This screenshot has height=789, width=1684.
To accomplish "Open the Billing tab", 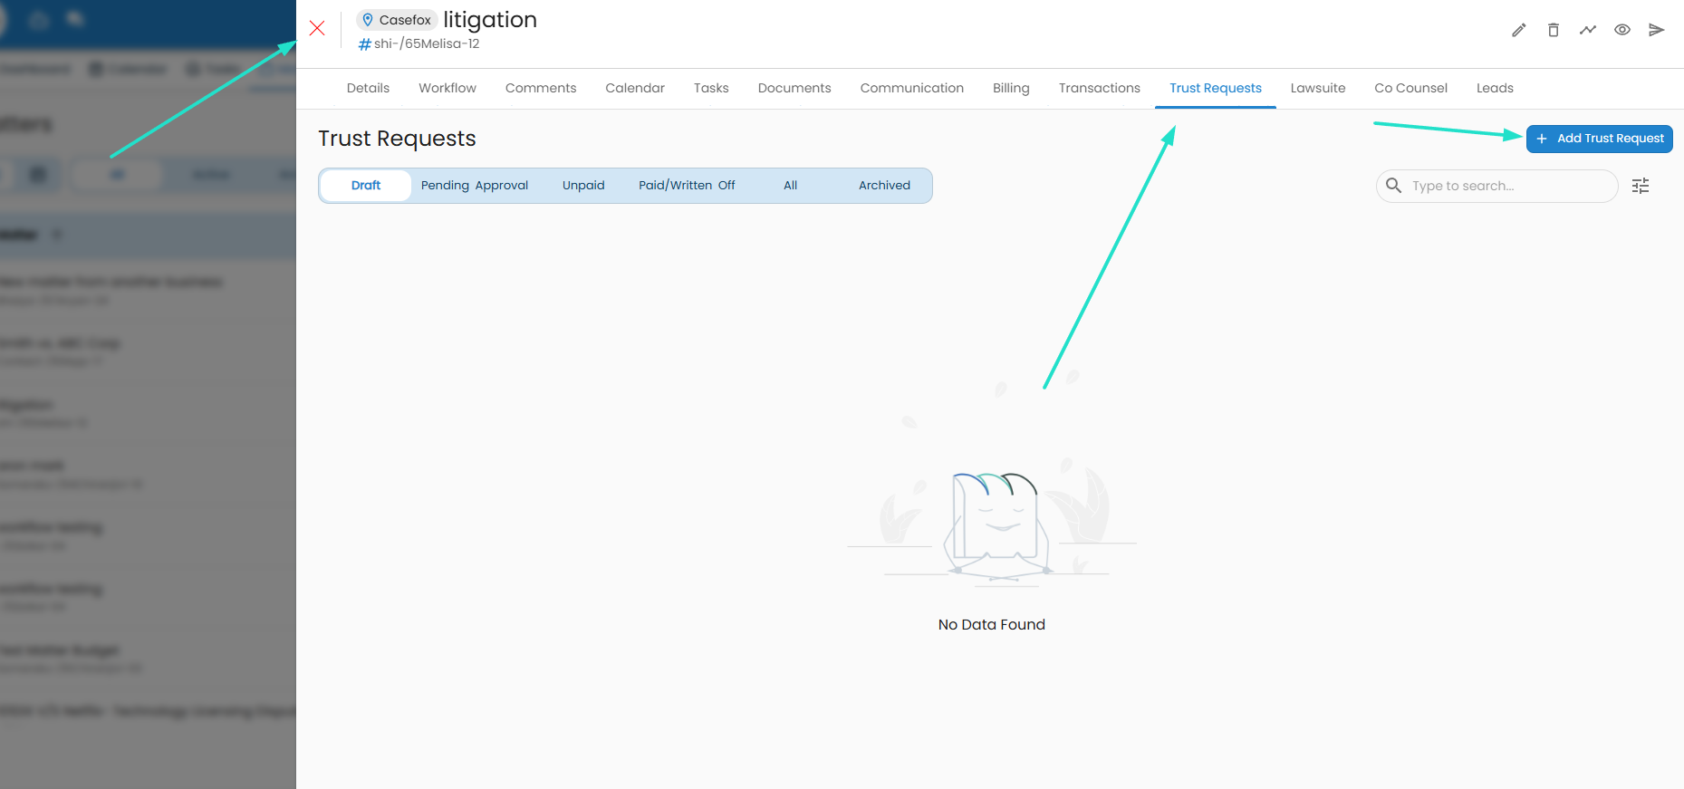I will [x=1011, y=88].
